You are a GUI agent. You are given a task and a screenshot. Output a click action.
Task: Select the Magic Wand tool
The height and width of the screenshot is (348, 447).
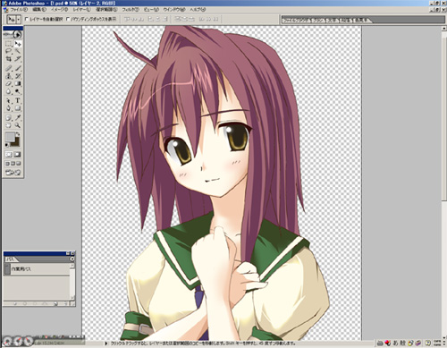coord(18,52)
